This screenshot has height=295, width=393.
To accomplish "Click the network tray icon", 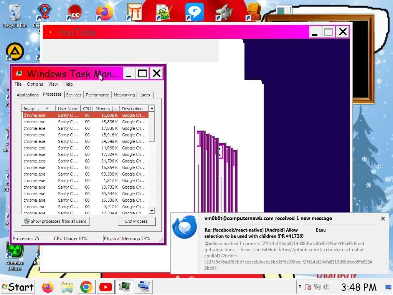I will 317,287.
